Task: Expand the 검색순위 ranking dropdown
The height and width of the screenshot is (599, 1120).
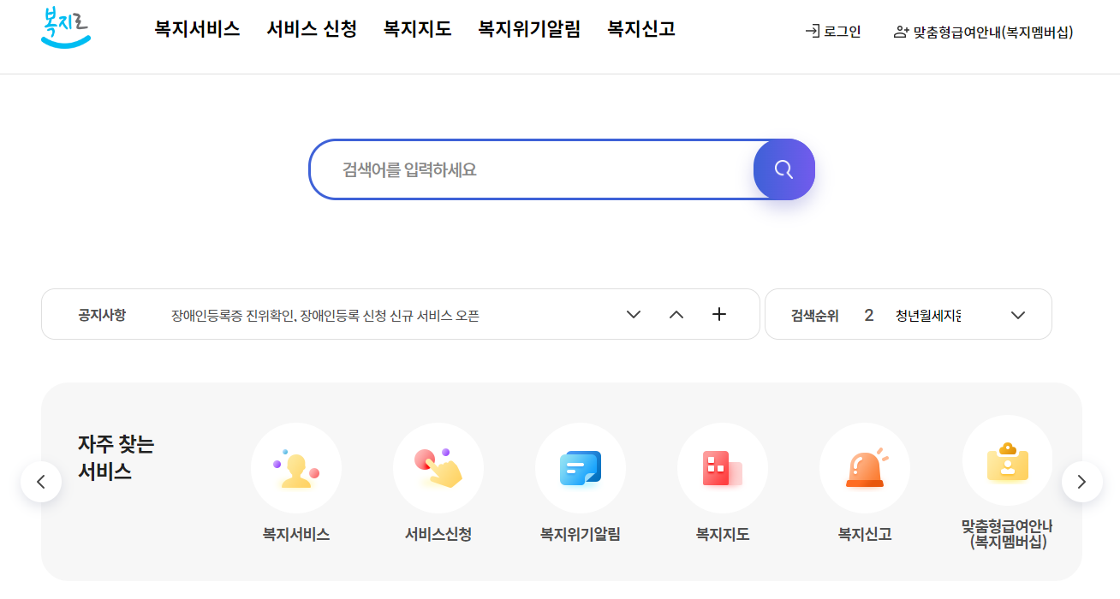Action: click(x=1018, y=315)
